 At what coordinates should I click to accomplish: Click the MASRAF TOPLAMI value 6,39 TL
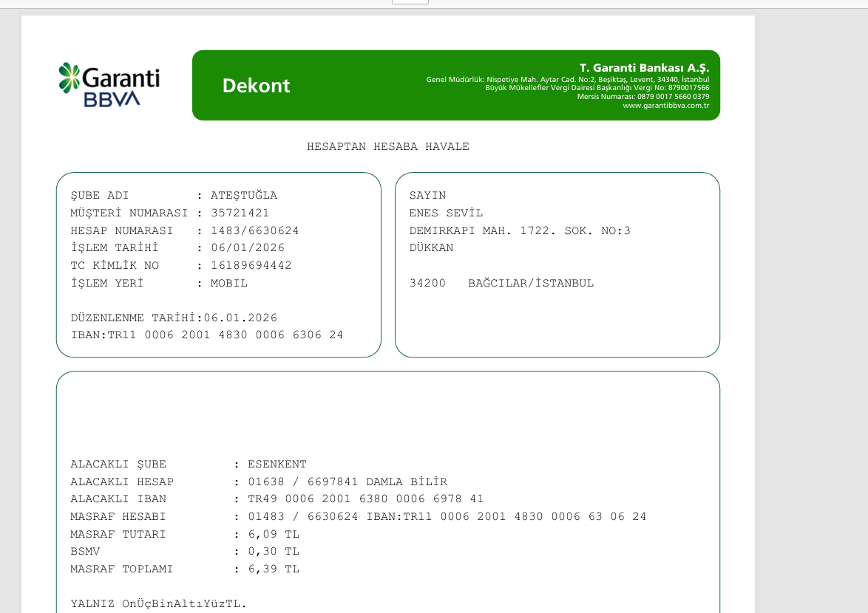(274, 569)
